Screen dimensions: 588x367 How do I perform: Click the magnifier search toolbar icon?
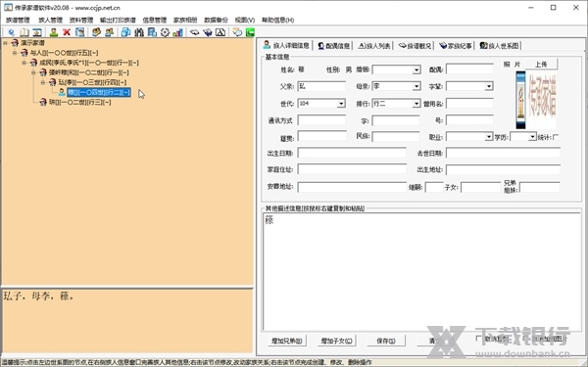11,32
